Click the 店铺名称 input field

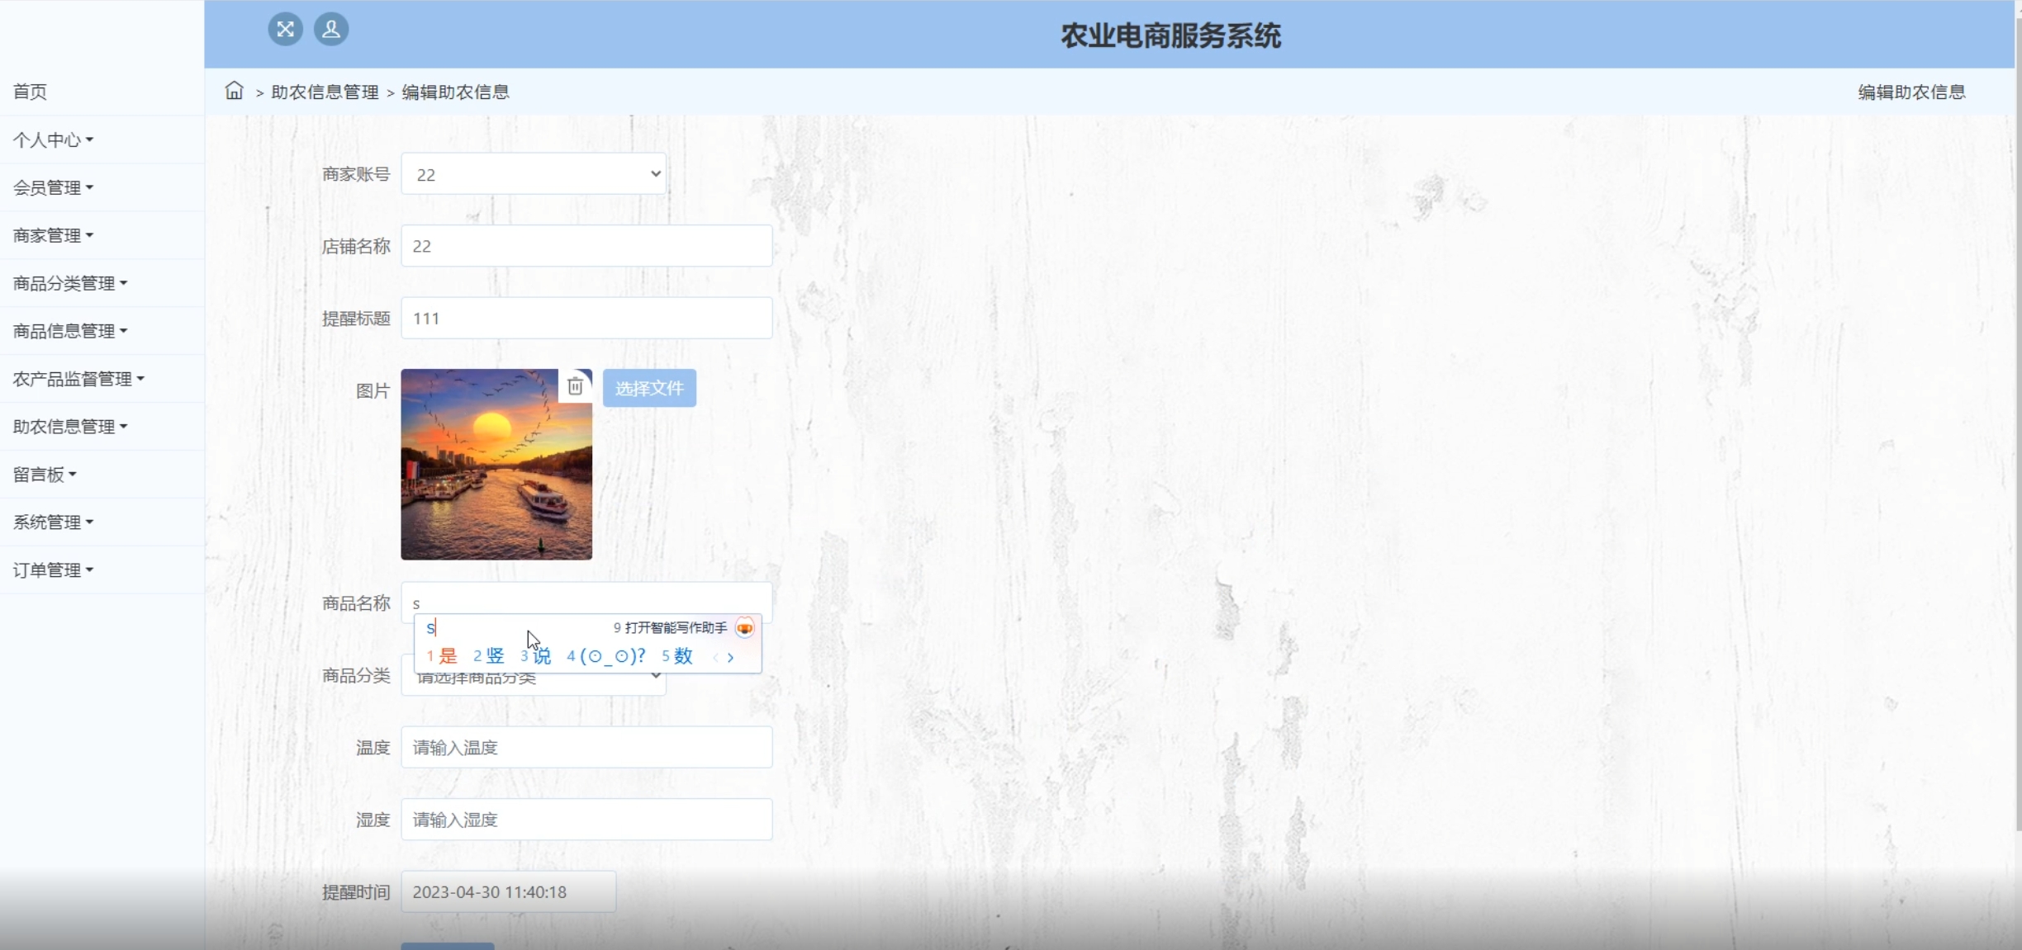[586, 246]
